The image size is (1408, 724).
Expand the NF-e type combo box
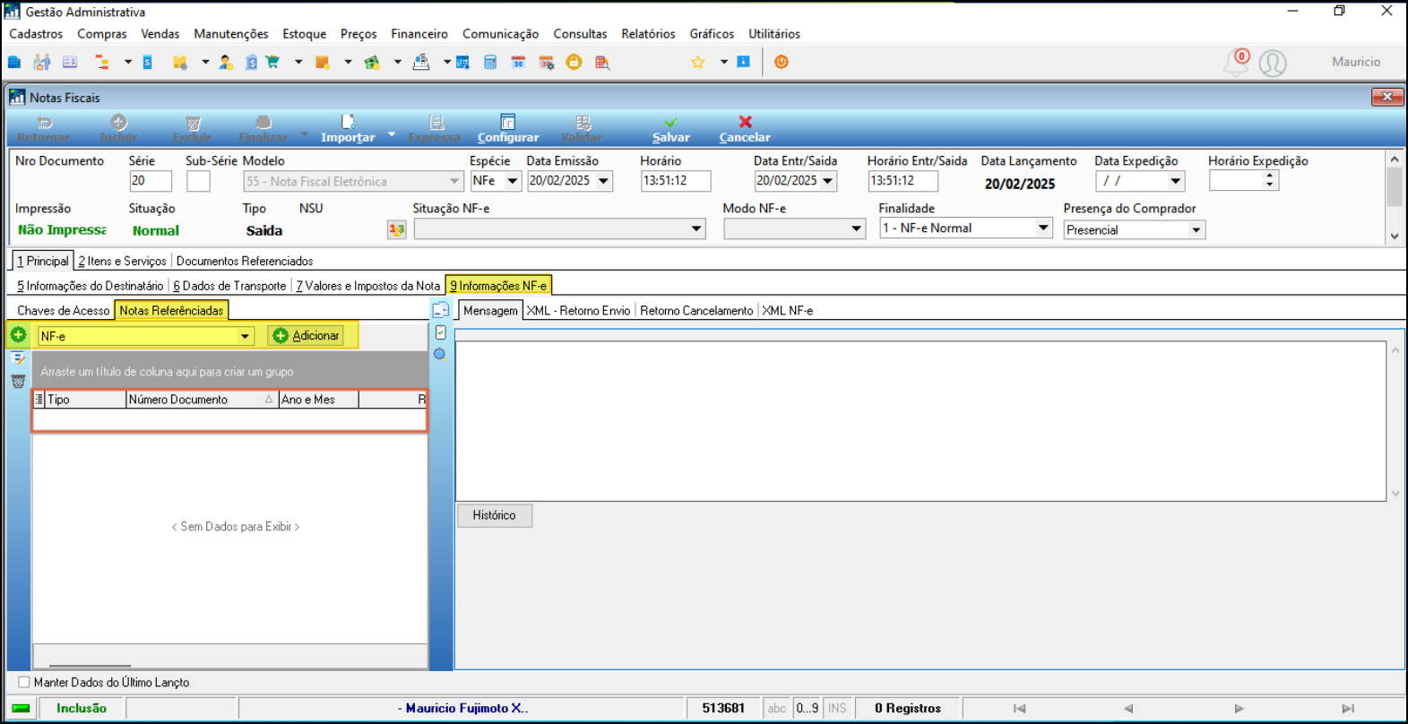[x=245, y=336]
